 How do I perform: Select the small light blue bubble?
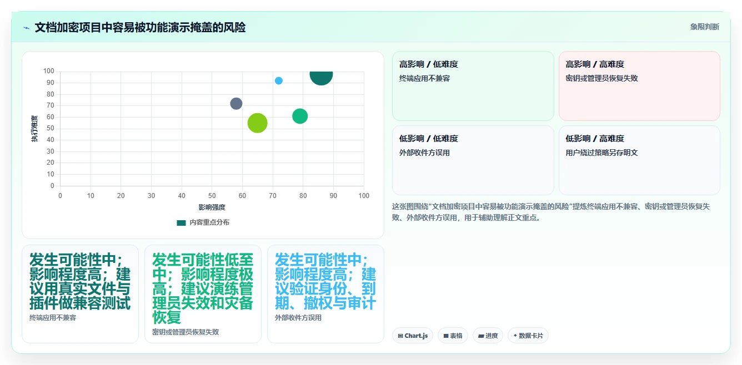[x=279, y=81]
